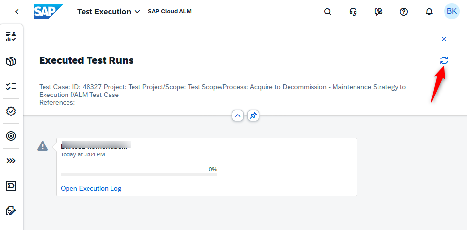Toggle the pin header button
467x230 pixels.
[x=253, y=116]
